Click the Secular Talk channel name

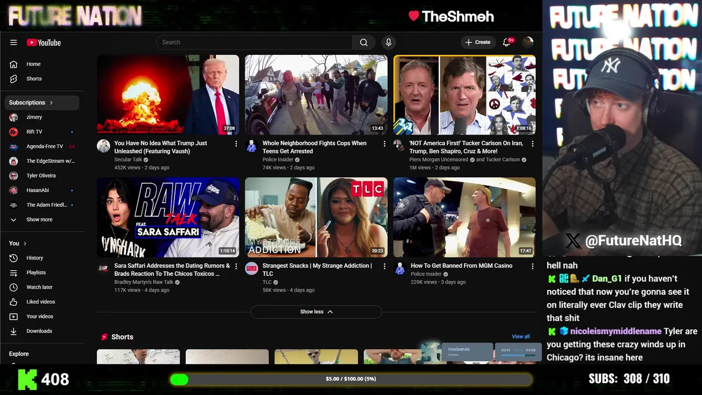pos(128,160)
